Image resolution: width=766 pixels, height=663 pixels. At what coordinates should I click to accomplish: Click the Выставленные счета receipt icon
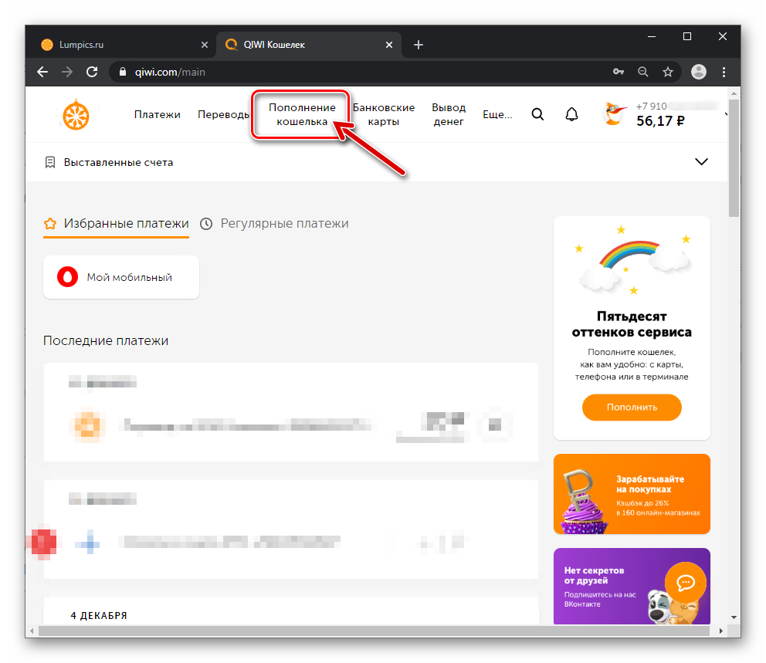[50, 163]
